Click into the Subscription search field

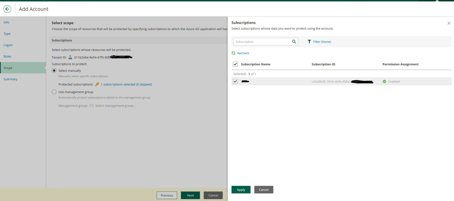click(262, 42)
